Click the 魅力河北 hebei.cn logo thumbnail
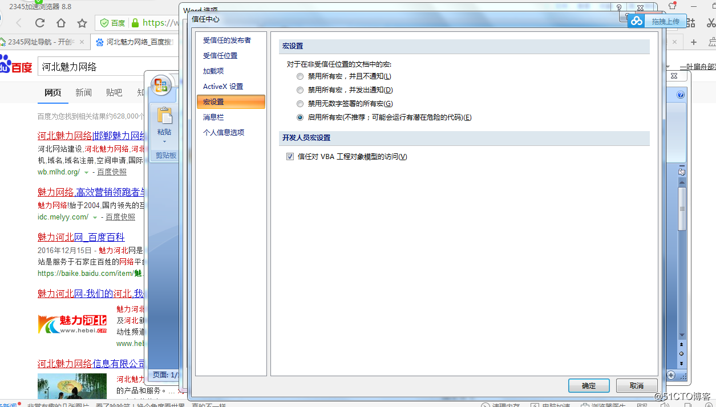The height and width of the screenshot is (407, 716). tap(72, 324)
